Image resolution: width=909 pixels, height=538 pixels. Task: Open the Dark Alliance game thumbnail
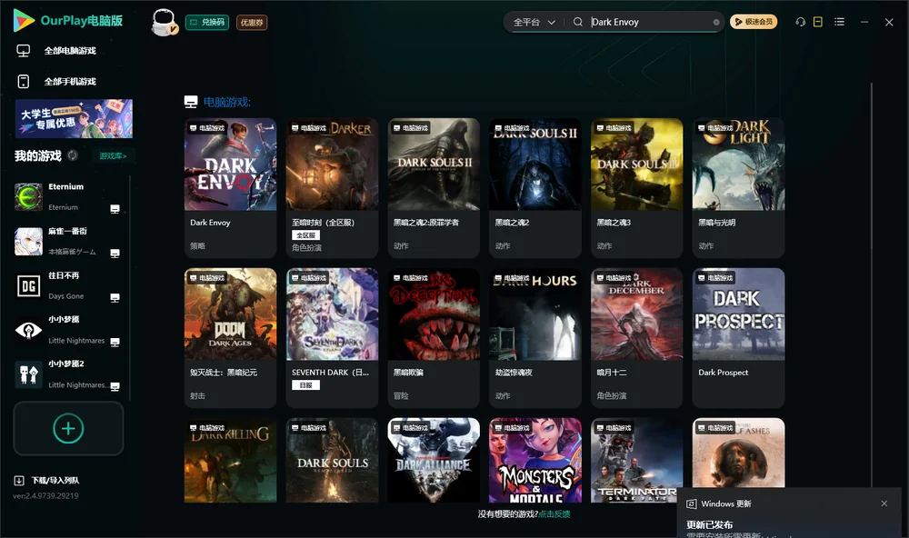pyautogui.click(x=434, y=461)
